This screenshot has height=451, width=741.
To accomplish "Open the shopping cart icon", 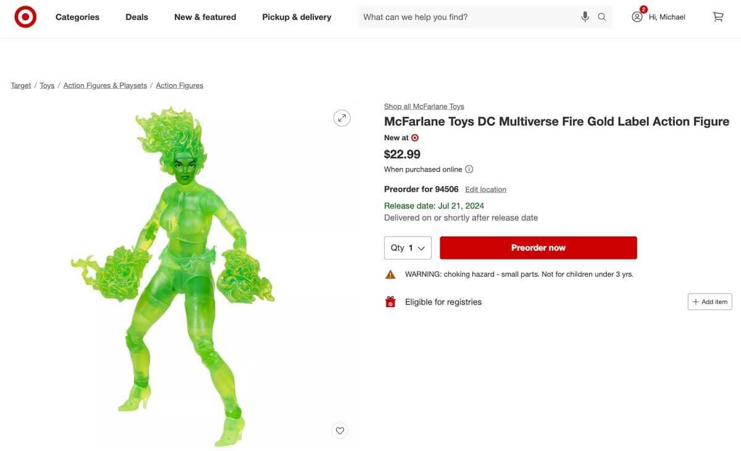I will coord(718,16).
